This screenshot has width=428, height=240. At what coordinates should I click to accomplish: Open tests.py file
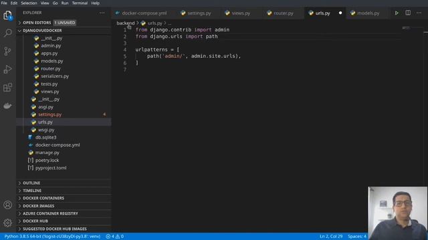click(49, 84)
